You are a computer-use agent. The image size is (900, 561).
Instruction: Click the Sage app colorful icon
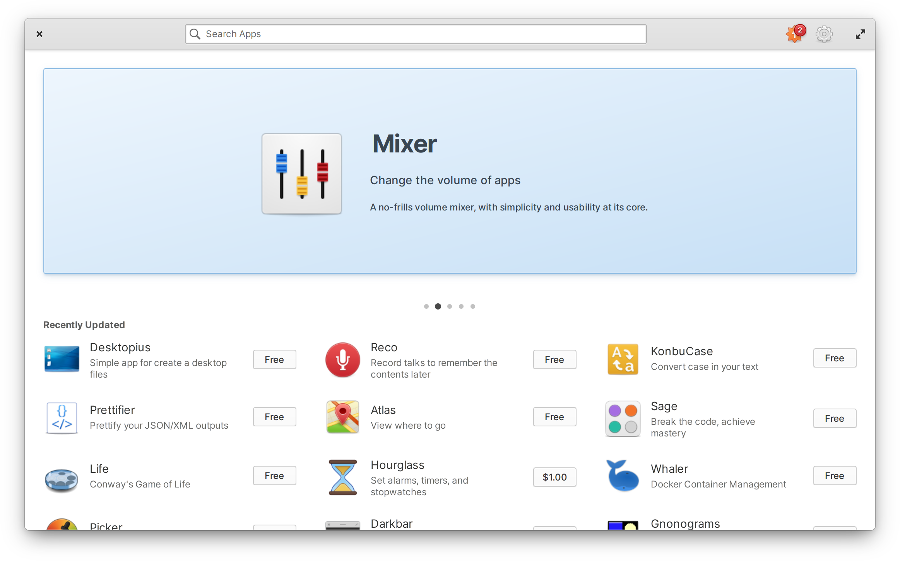[622, 419]
